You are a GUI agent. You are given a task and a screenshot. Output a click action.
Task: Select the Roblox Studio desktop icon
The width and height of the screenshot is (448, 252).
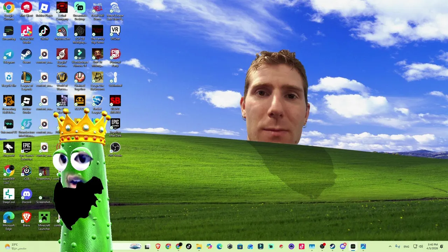coord(26,104)
